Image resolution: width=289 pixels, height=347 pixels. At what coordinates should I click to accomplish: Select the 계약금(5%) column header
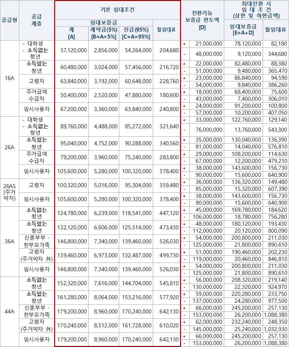(x=104, y=33)
